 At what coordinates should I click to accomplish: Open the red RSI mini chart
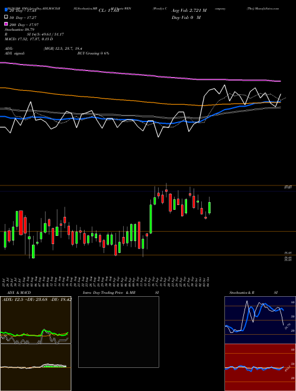coord(260,367)
